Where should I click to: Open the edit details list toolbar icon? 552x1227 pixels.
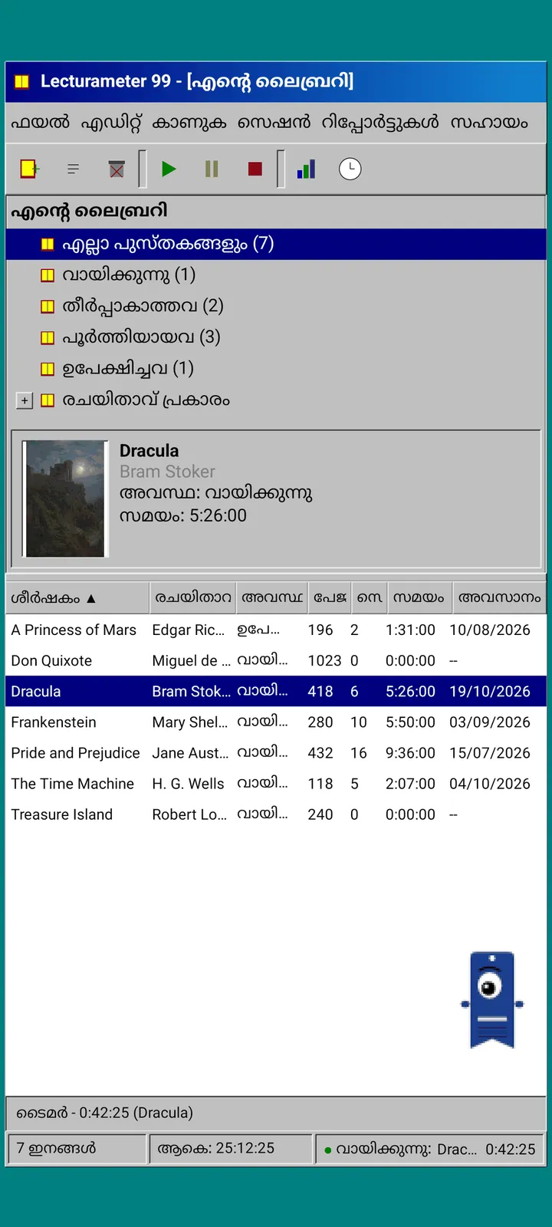[x=73, y=169]
